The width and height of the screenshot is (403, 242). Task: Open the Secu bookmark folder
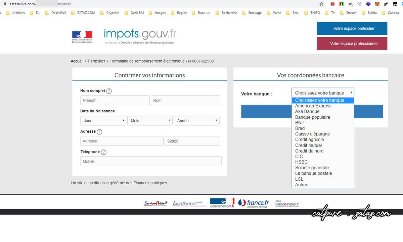pyautogui.click(x=293, y=13)
